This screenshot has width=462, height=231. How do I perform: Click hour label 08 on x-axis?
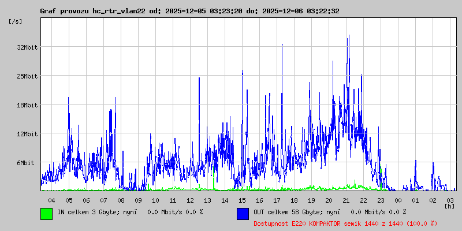click(121, 200)
